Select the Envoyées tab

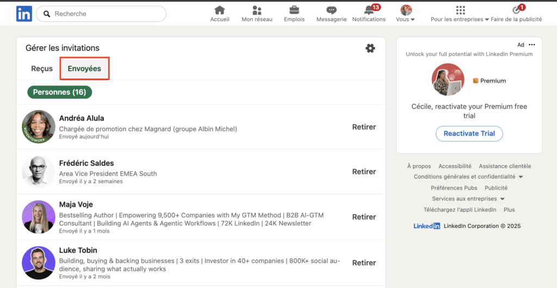point(84,69)
